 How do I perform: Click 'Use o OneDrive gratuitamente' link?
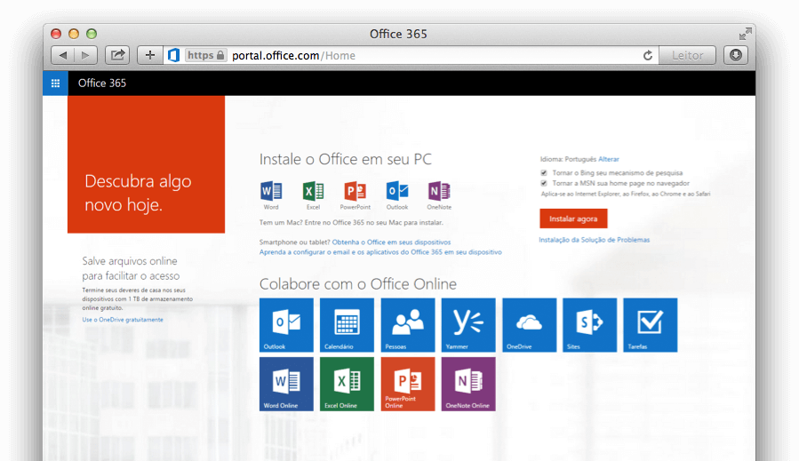tap(123, 320)
